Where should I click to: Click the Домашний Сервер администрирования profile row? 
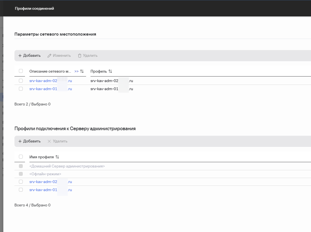click(67, 166)
